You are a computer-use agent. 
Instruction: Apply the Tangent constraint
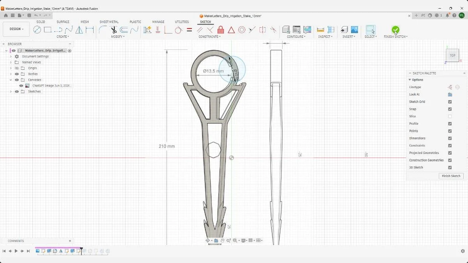tap(179, 30)
